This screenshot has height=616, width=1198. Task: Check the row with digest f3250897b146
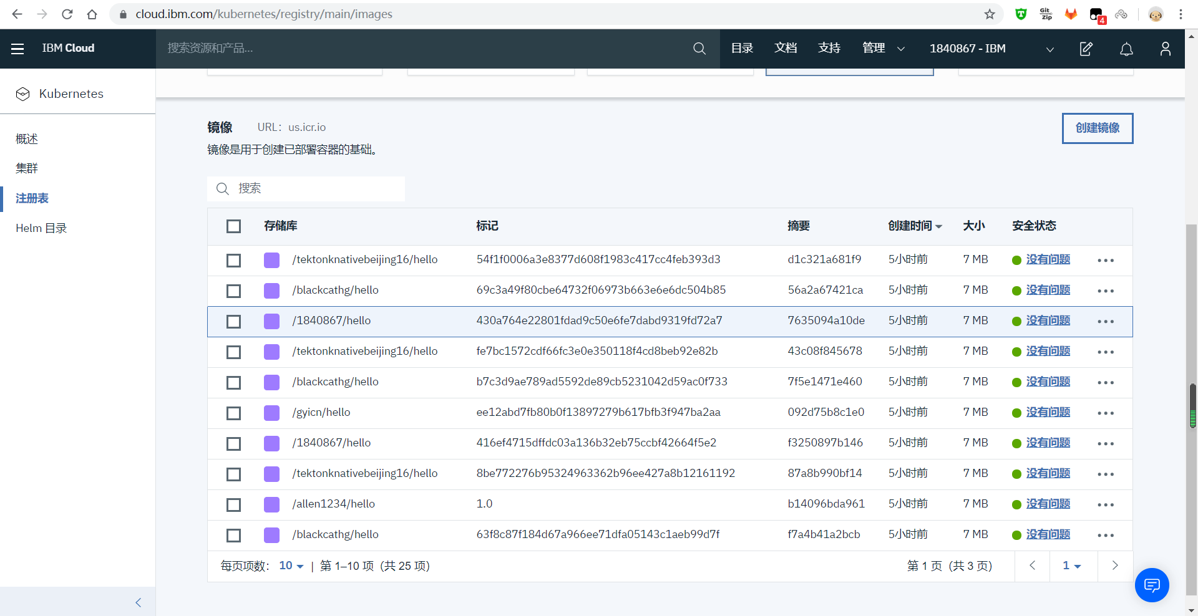click(x=233, y=444)
